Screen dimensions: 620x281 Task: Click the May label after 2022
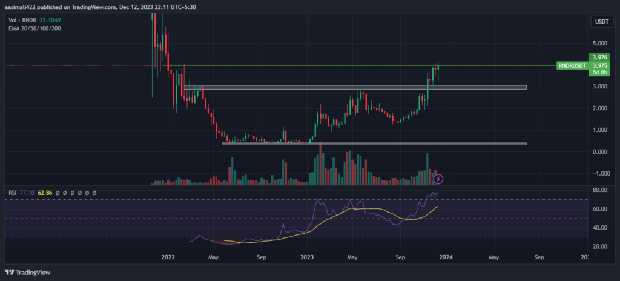213,257
